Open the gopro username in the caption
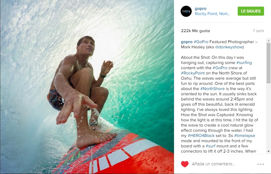This screenshot has height=174, width=271. coord(187,42)
